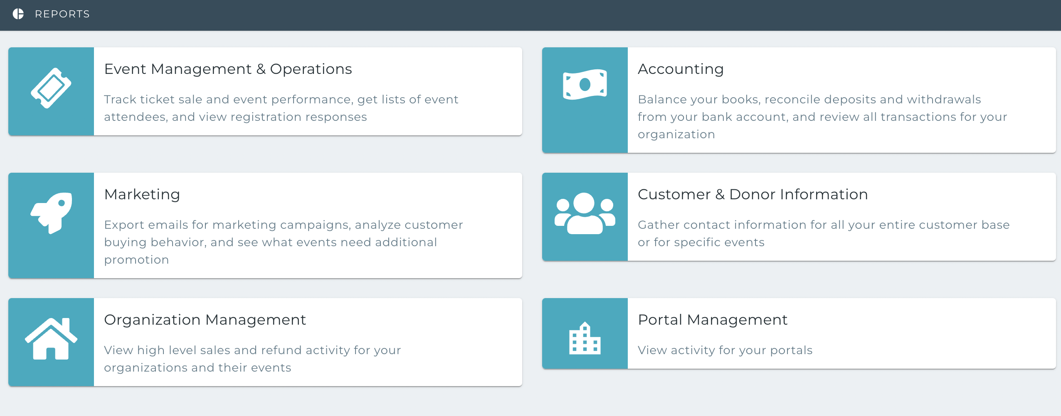Viewport: 1061px width, 416px height.
Task: Click the rocket Marketing icon
Action: [x=51, y=213]
